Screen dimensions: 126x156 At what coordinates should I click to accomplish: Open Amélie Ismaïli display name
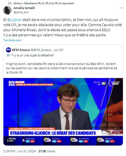[x=24, y=8]
